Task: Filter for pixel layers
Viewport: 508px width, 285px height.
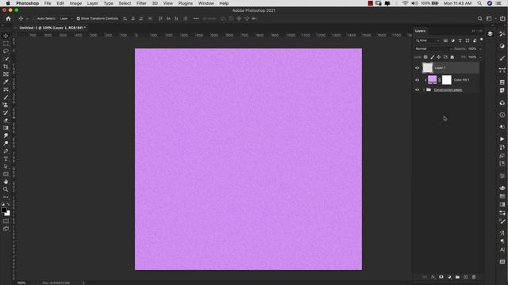Action: pos(446,40)
